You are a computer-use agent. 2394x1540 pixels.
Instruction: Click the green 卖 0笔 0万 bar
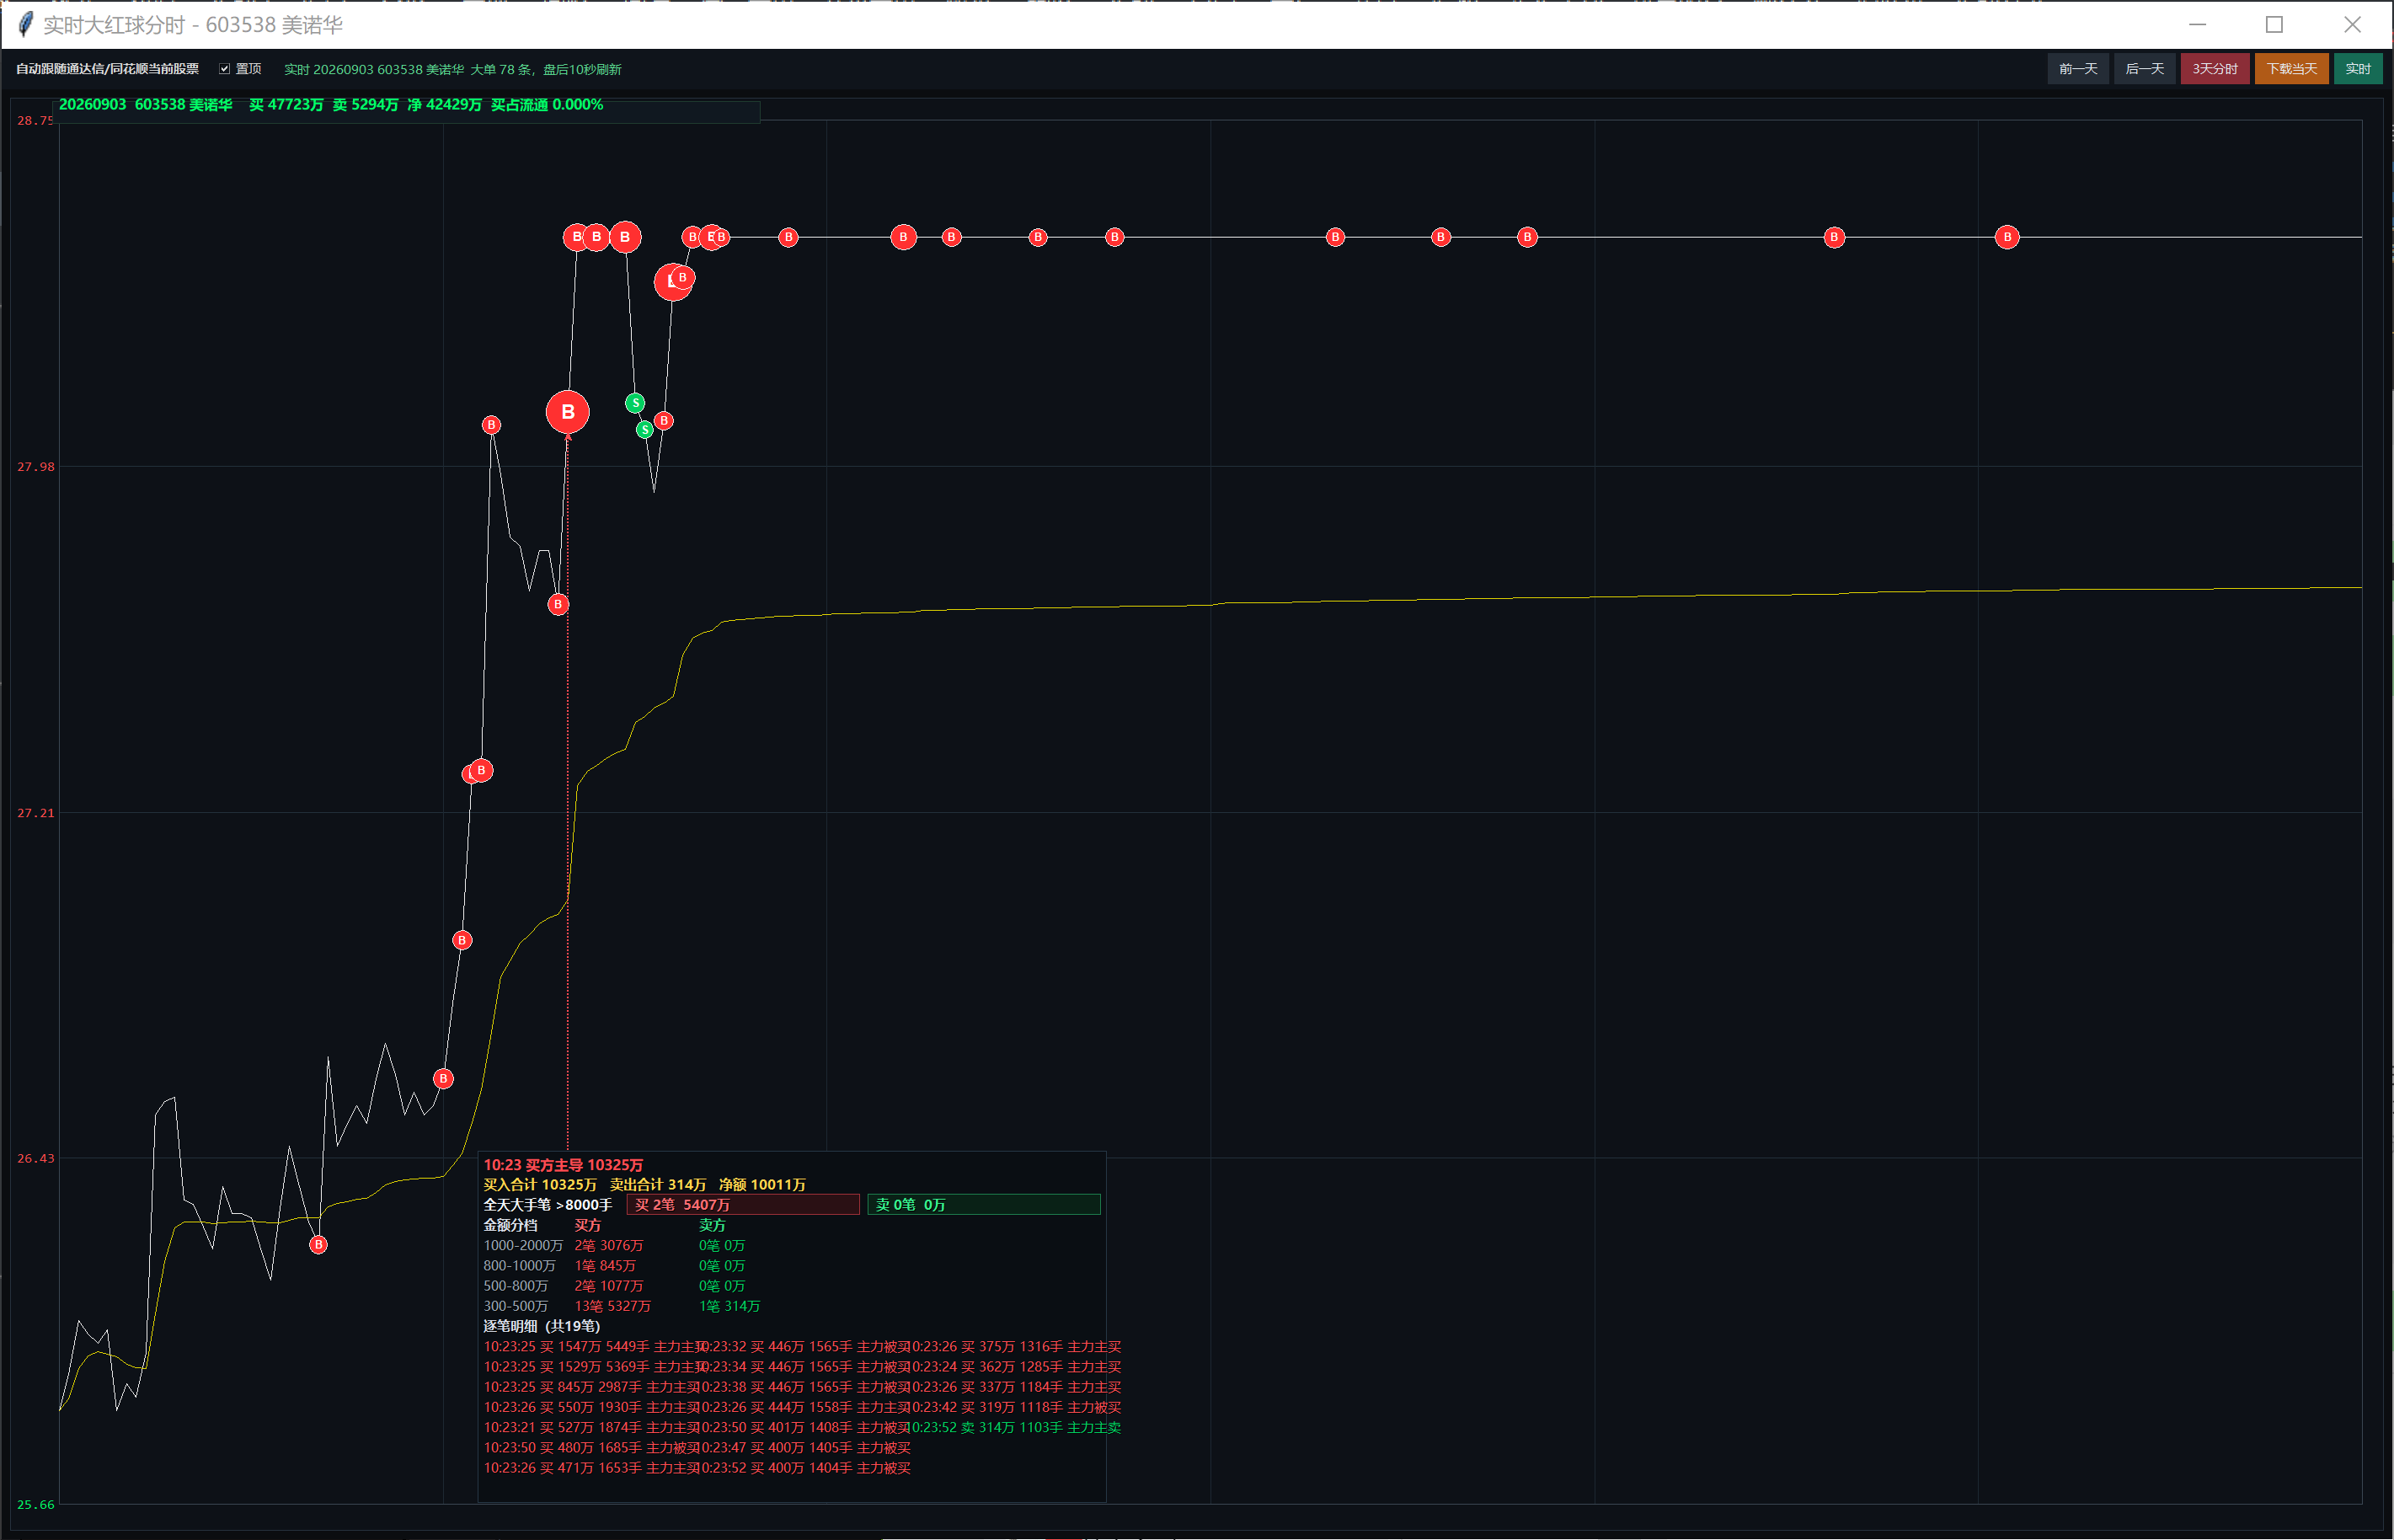coord(984,1205)
